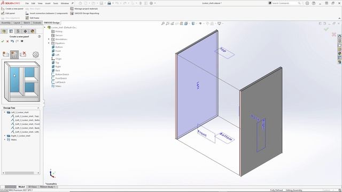Viewport: 342px width, 192px height.
Task: Select the Bottom plane in flyout tree
Action: coord(57,47)
